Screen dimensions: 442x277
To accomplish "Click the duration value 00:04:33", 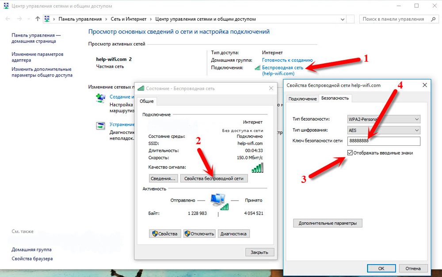I will (x=254, y=151).
